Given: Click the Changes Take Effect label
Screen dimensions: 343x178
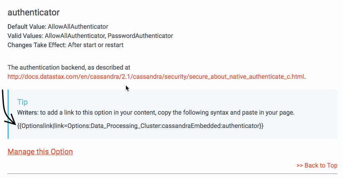Looking at the screenshot, I should tap(35, 45).
